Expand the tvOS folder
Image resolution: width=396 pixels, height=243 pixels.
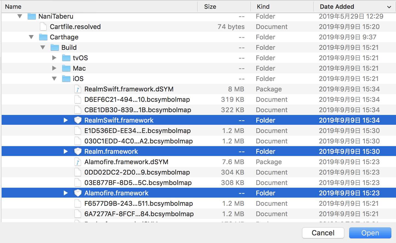(x=54, y=58)
